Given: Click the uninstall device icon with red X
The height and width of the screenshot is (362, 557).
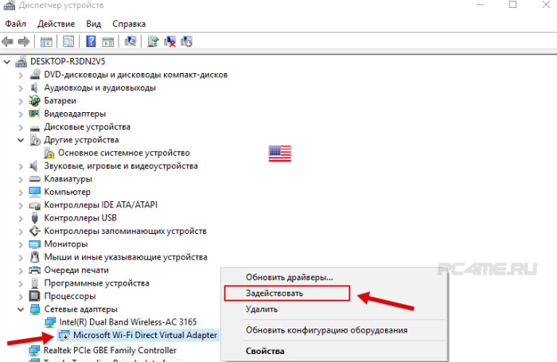Looking at the screenshot, I should 169,41.
